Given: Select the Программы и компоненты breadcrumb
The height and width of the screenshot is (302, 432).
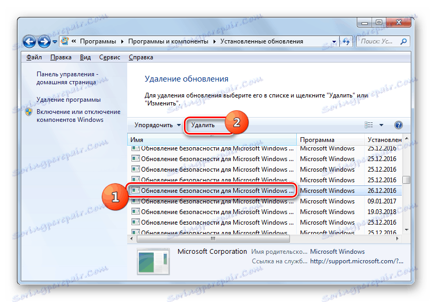Looking at the screenshot, I should click(x=168, y=41).
